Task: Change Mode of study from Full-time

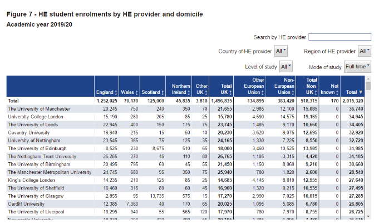Action: (357, 67)
